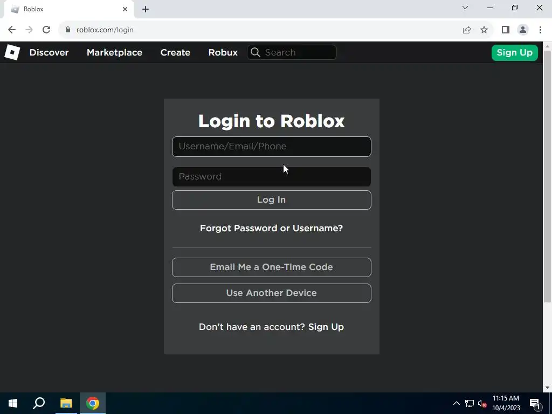Open the network status tray icon
Image resolution: width=552 pixels, height=414 pixels.
tap(470, 403)
